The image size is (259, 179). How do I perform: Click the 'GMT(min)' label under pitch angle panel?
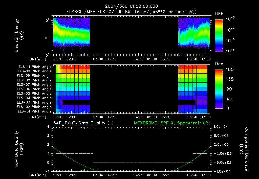38,117
